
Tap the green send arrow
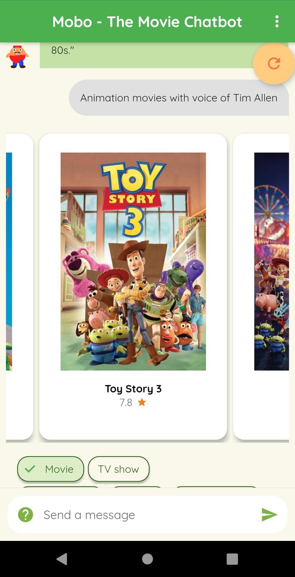269,514
